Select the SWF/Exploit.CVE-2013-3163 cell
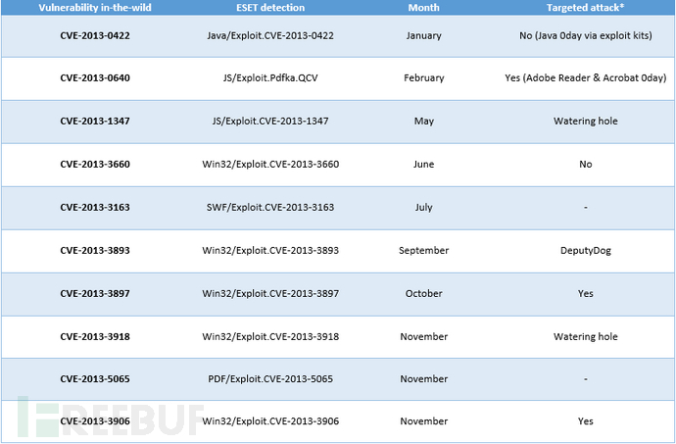Viewport: 676px width, 444px height. (x=270, y=207)
